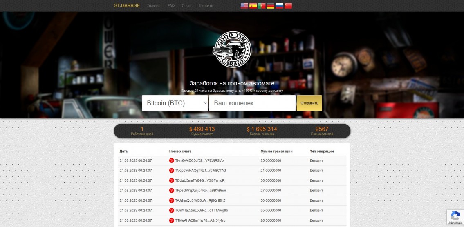Click the German flag language icon

(x=271, y=6)
